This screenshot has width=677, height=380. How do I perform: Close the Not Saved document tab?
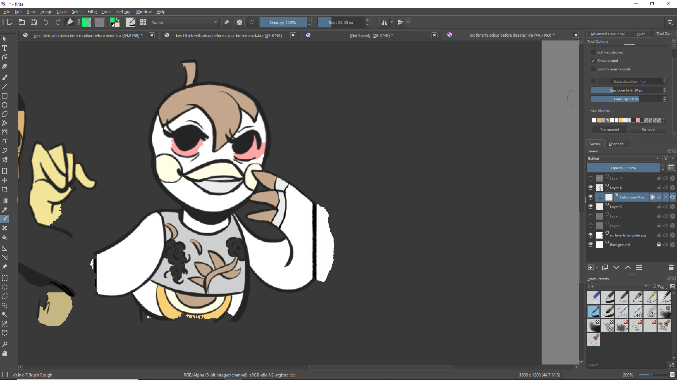(434, 35)
